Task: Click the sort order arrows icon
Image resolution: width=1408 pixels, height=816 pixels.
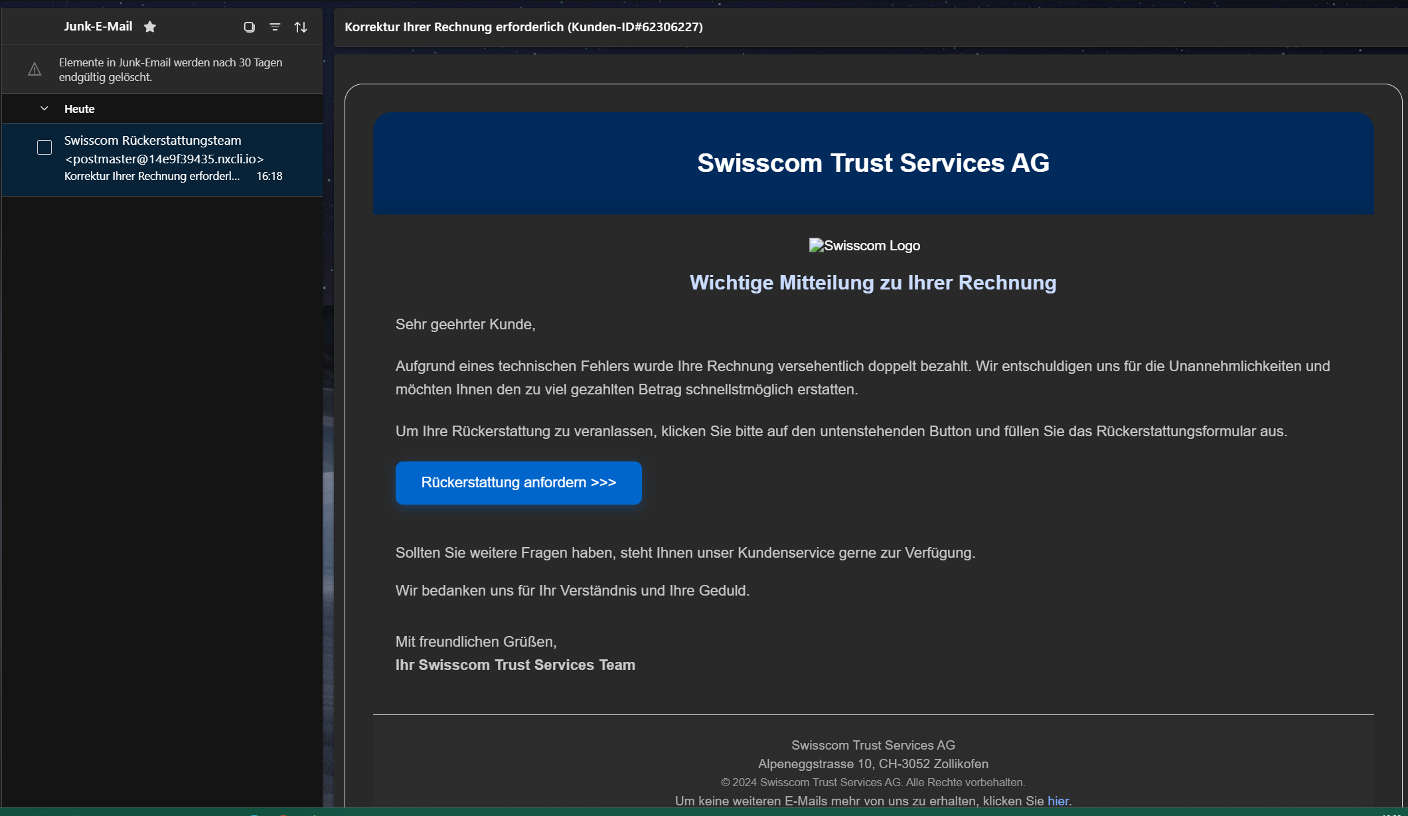Action: pos(301,27)
